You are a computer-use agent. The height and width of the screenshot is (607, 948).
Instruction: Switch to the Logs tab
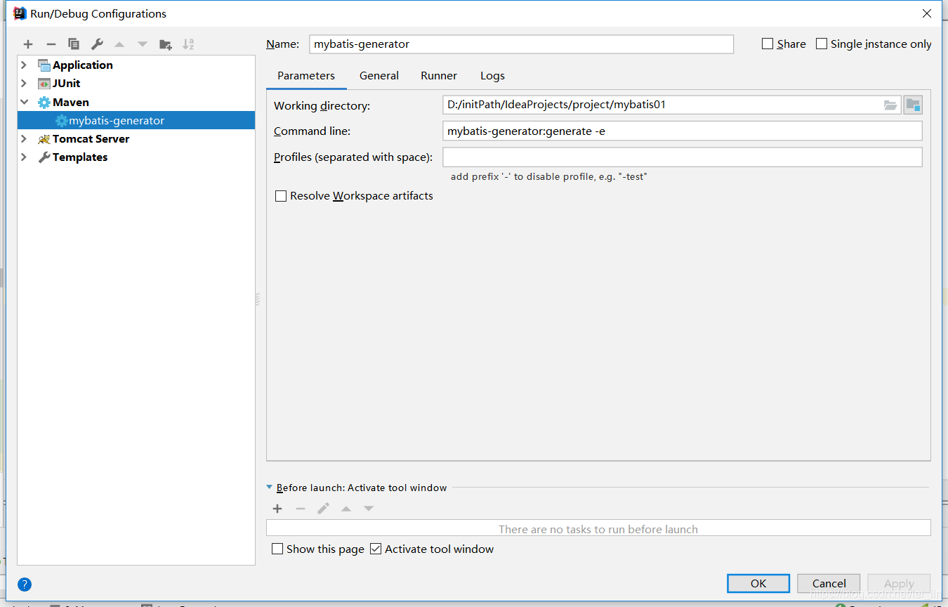pos(492,76)
